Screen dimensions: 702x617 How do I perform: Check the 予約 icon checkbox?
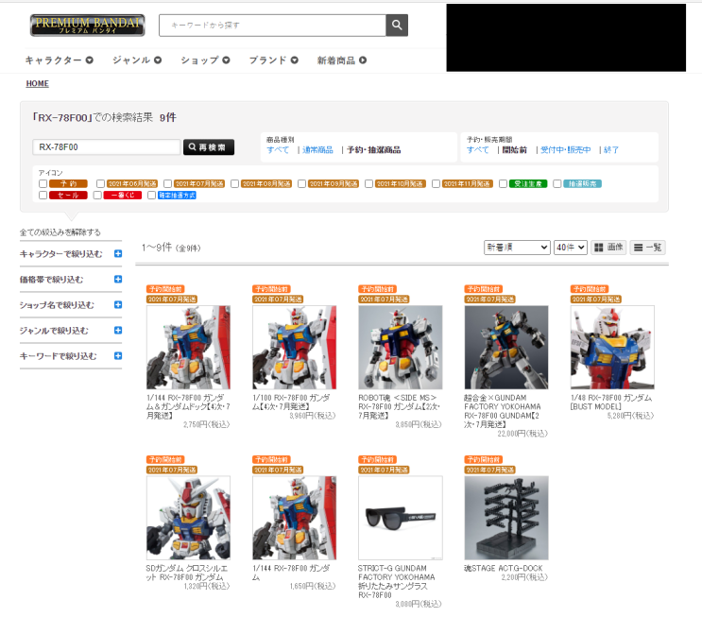tap(43, 183)
